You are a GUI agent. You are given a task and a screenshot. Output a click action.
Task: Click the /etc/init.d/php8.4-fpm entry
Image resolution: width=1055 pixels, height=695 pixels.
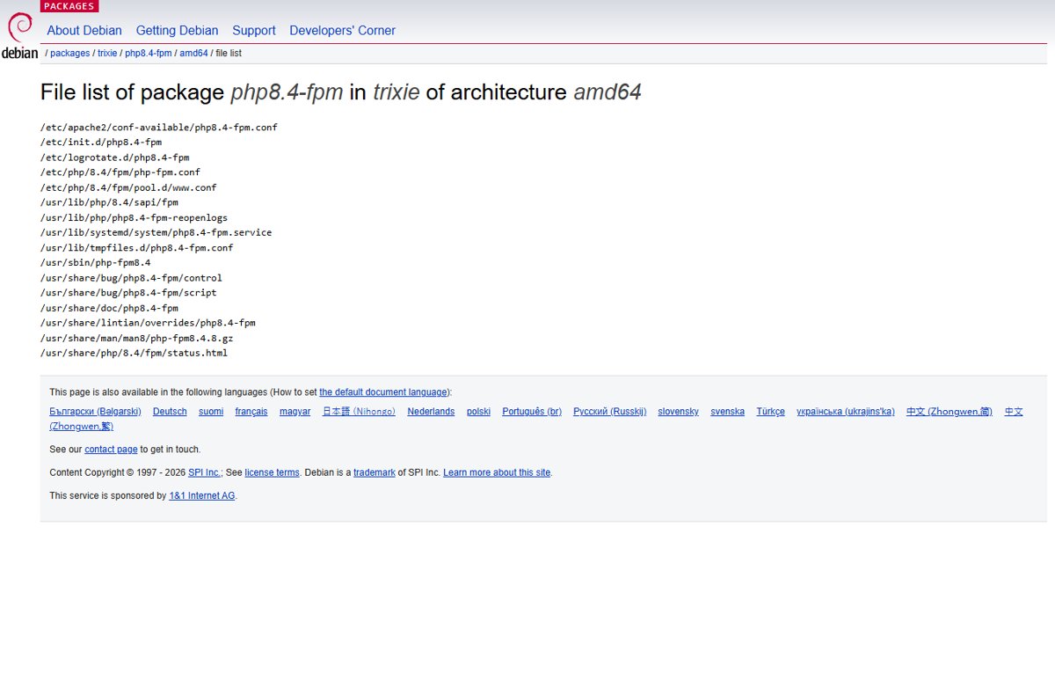[101, 143]
